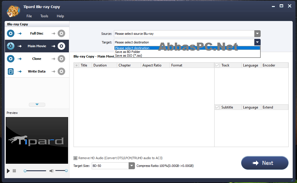Maximize the Tipard window
Screen dimensions: 297x183
pos(281,6)
